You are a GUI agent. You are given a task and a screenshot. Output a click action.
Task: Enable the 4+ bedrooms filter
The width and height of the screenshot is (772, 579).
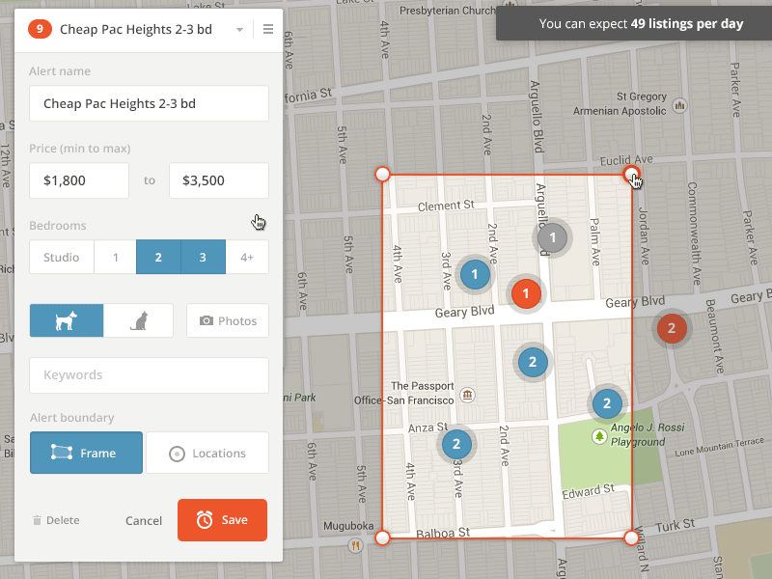(247, 257)
